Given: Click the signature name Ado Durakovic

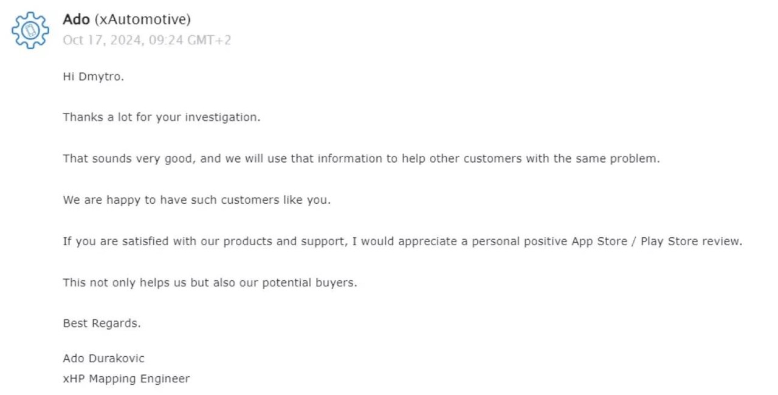Looking at the screenshot, I should point(103,358).
